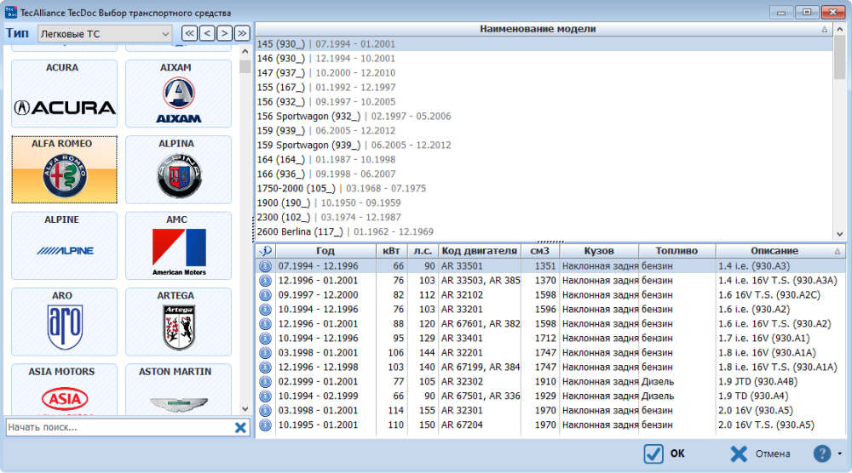
Task: Select engine code cell AR 32302
Action: 480,381
